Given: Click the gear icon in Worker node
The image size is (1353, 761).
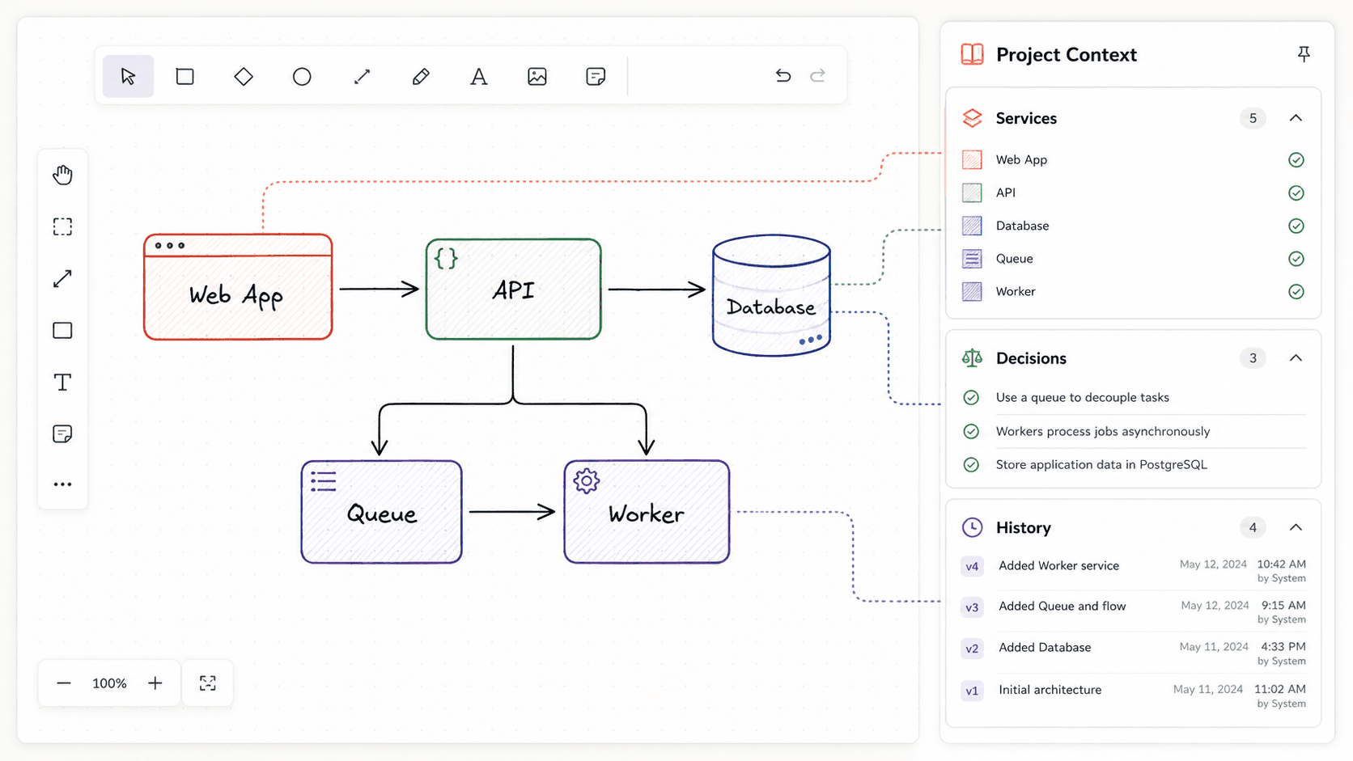Looking at the screenshot, I should point(586,481).
